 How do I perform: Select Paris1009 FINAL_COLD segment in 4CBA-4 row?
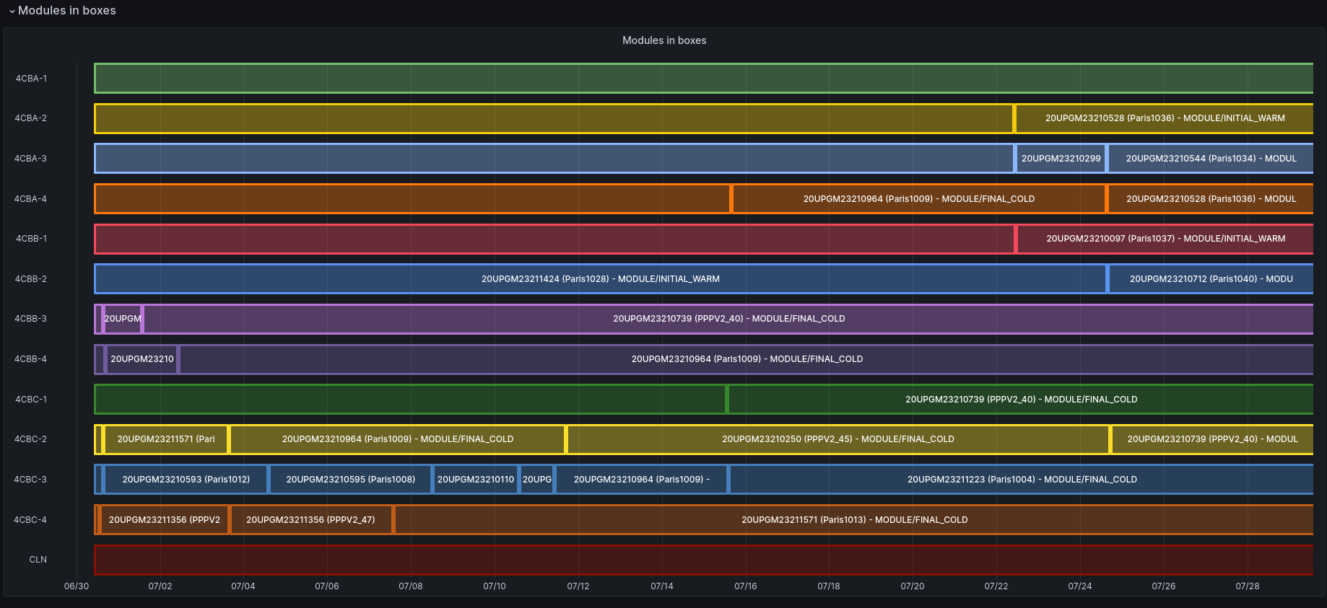coord(918,199)
